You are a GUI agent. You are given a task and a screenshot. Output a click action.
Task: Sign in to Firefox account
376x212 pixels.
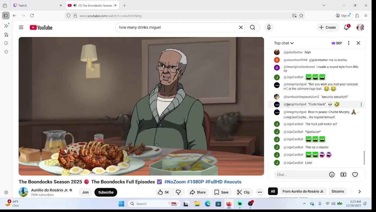click(343, 16)
